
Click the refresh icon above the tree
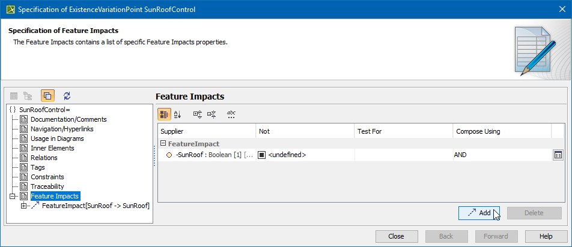[67, 95]
